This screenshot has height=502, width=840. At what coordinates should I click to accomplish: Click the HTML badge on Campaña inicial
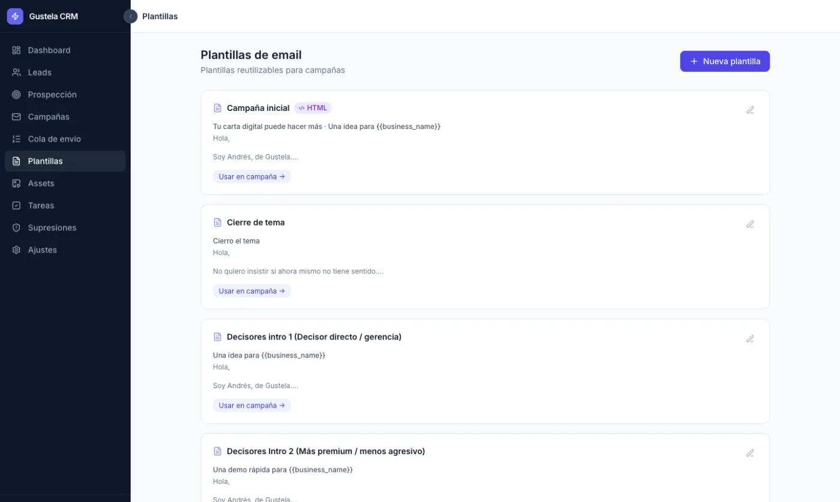coord(313,108)
